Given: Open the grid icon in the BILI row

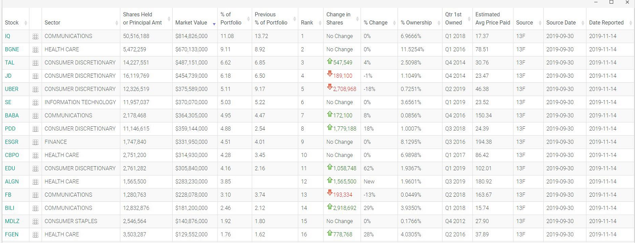Looking at the screenshot, I should pos(35,208).
